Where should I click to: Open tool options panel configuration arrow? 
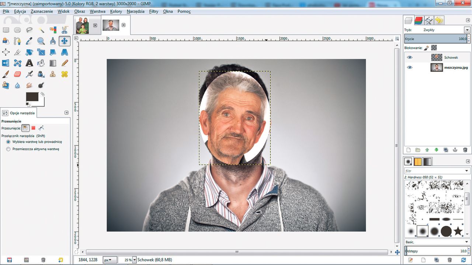[x=66, y=113]
